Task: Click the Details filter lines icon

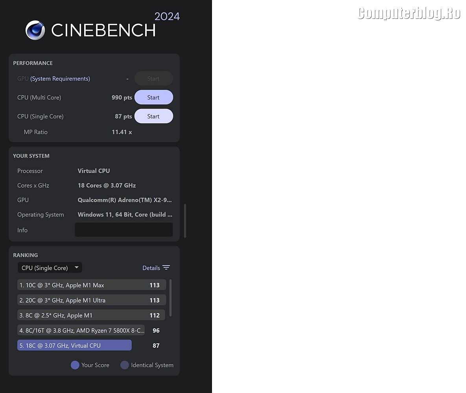Action: pos(166,268)
